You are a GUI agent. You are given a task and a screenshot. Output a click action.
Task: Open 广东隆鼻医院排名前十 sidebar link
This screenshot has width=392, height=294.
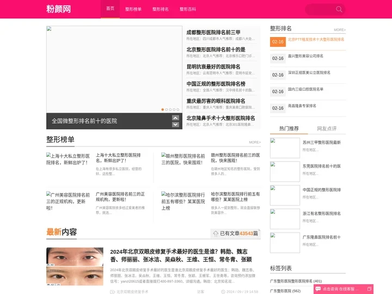point(322,237)
